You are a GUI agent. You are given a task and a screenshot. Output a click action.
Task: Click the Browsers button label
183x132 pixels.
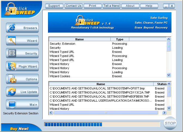click(30, 28)
